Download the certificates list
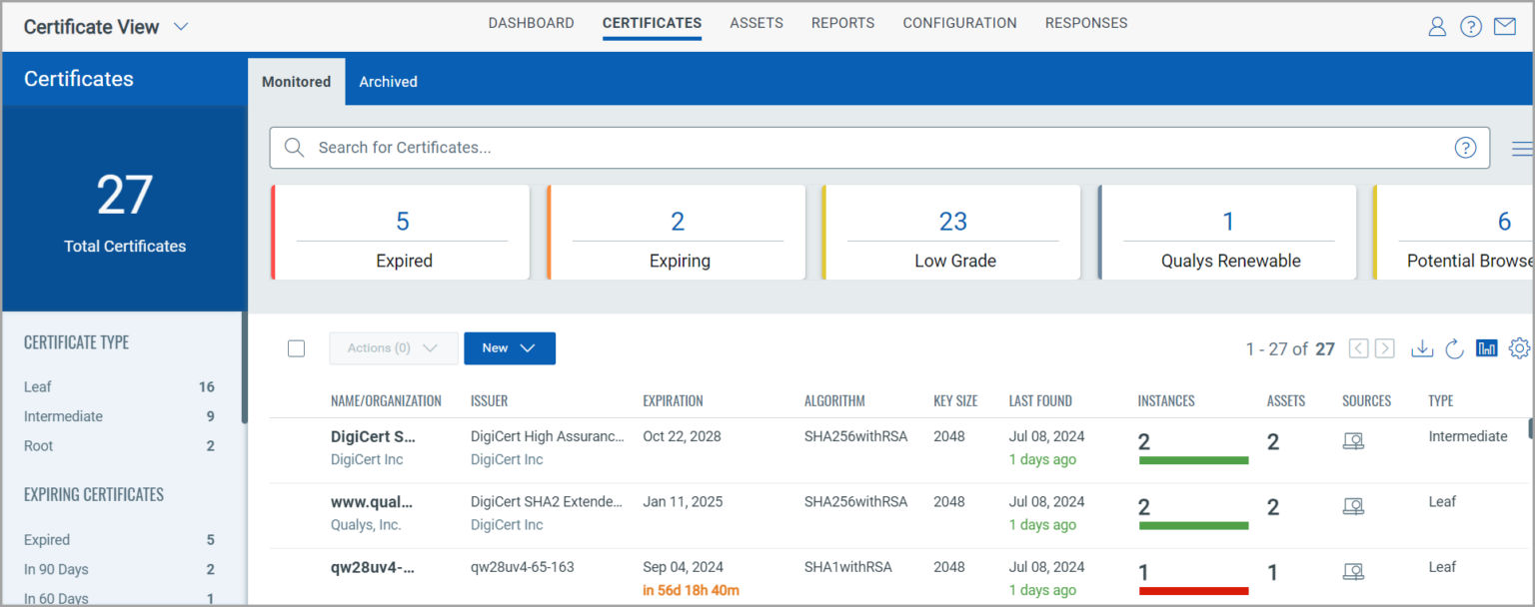The height and width of the screenshot is (607, 1535). point(1422,348)
